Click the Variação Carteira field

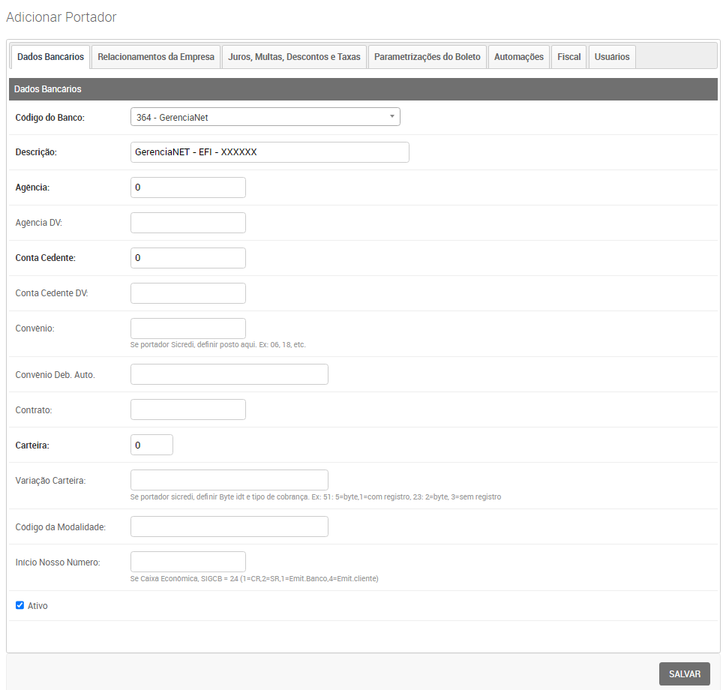229,480
